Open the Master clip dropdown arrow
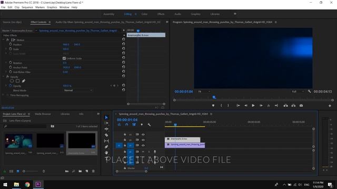Image resolution: width=337 pixels, height=189 pixels. click(x=36, y=30)
